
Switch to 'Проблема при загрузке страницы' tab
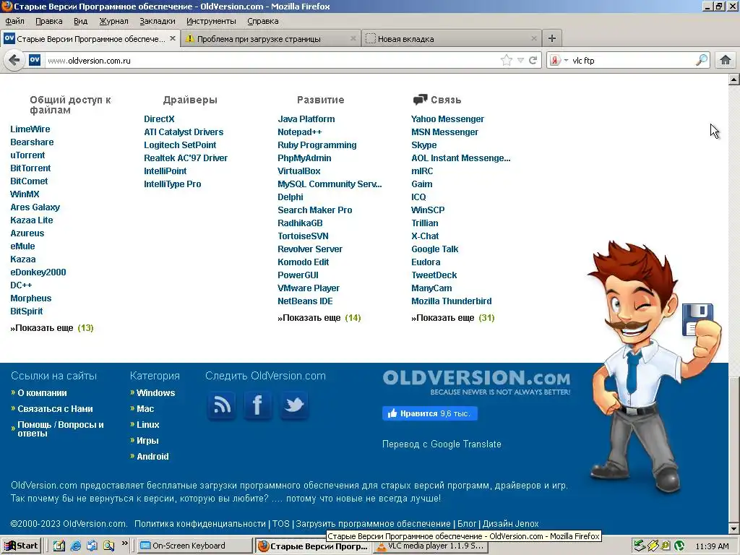272,39
